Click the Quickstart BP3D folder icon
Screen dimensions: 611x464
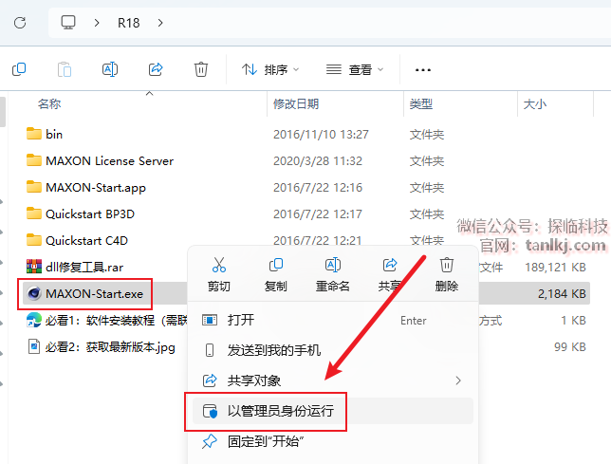34,213
